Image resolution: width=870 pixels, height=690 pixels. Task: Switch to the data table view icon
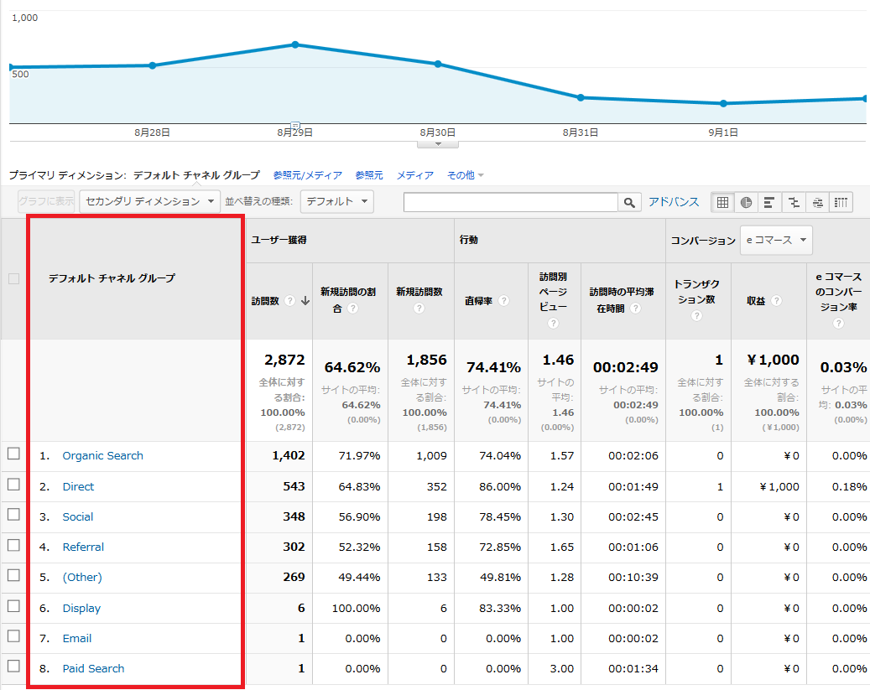(722, 202)
